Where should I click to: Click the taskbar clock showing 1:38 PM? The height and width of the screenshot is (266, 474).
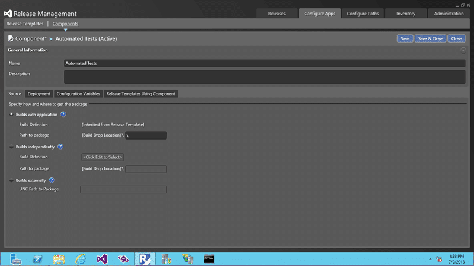tap(456, 259)
